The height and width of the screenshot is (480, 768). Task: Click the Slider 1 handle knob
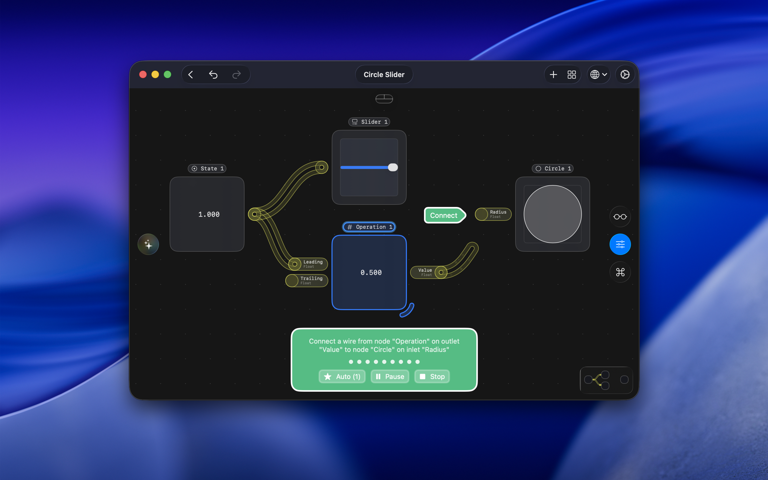point(393,167)
